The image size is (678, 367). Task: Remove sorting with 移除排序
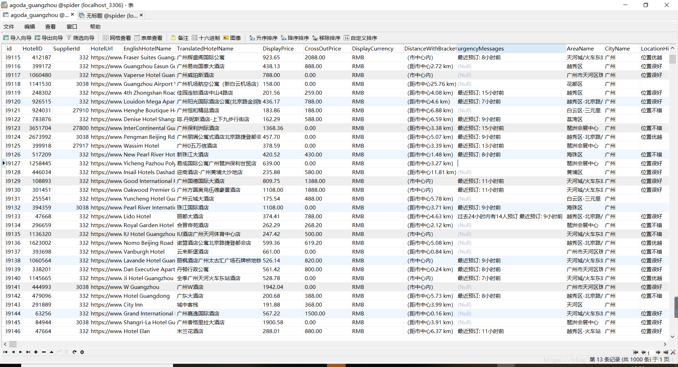coord(326,38)
